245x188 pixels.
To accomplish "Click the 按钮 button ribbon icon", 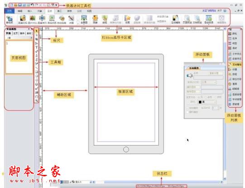I will pyautogui.click(x=105, y=19).
